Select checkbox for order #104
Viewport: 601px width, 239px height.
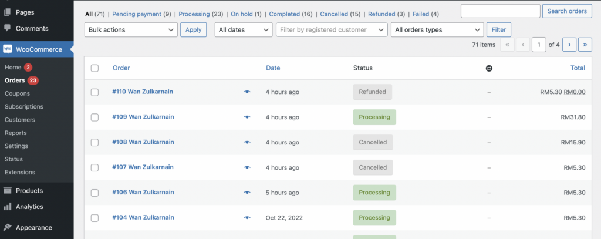[94, 218]
